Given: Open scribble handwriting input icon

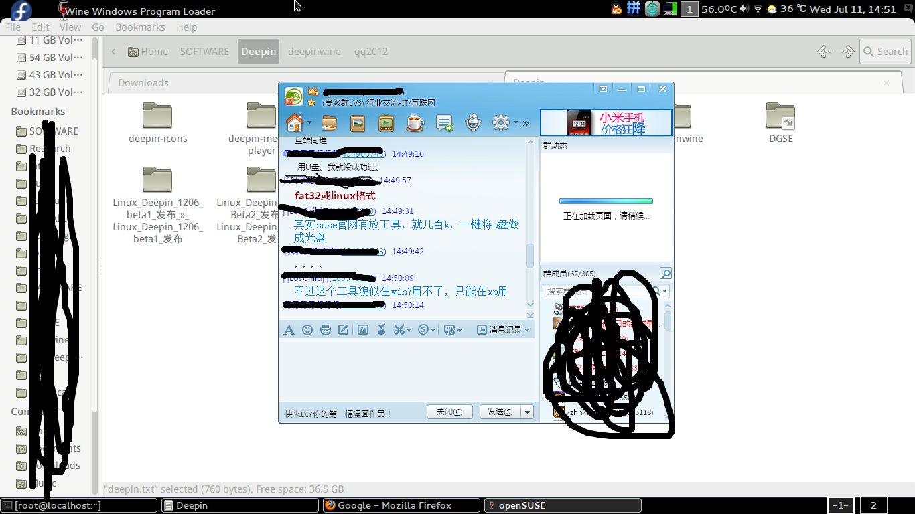Looking at the screenshot, I should coord(344,329).
